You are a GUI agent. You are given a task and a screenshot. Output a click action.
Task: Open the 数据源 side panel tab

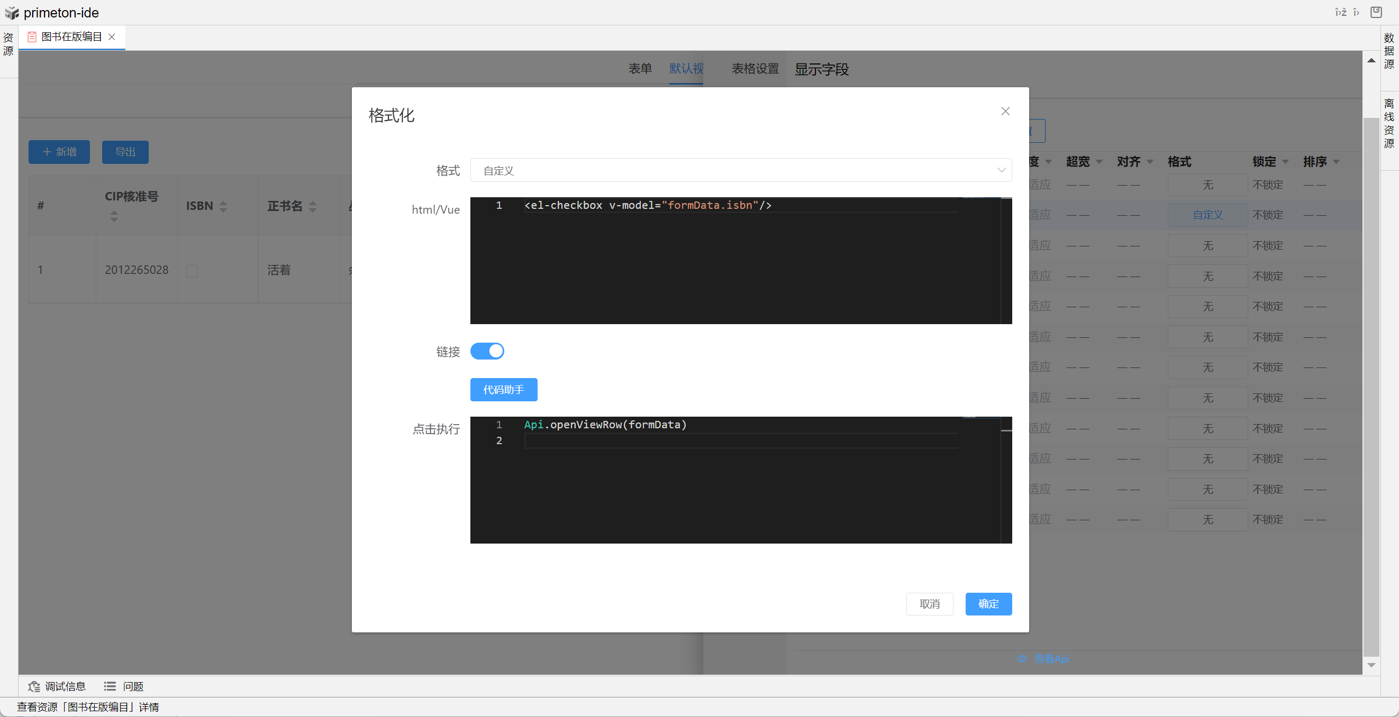point(1388,51)
